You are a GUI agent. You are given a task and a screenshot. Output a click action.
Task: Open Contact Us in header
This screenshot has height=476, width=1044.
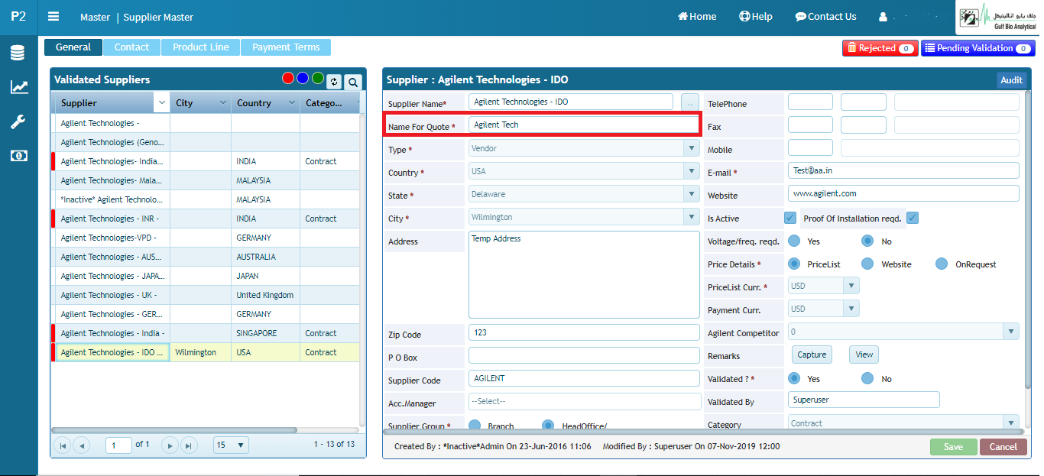(x=825, y=16)
